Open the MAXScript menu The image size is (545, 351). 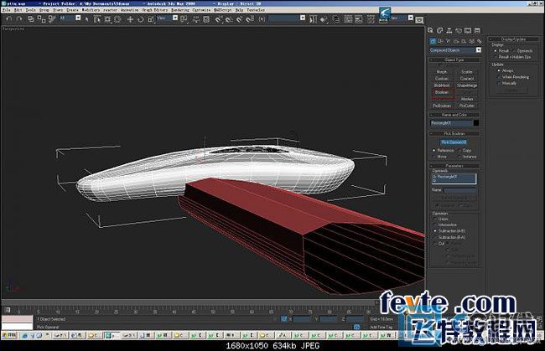point(223,10)
